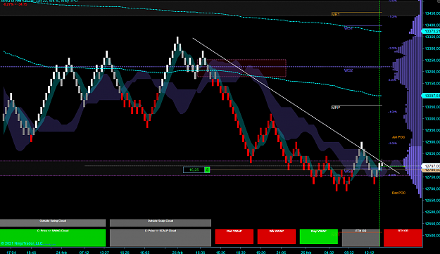
Task: Select the green Price SWING Cloud panel
Action: pos(53,238)
